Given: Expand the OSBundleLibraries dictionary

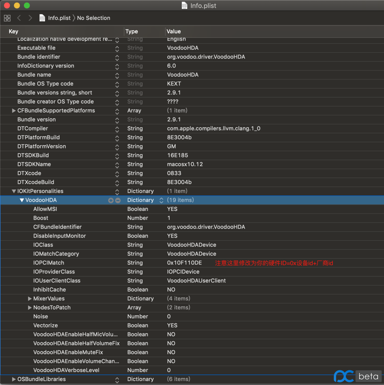Looking at the screenshot, I should click(14, 379).
